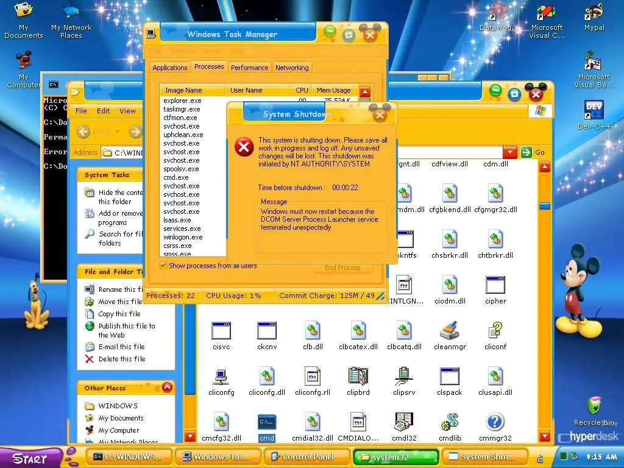Open the View menu in Explorer

coord(127,111)
